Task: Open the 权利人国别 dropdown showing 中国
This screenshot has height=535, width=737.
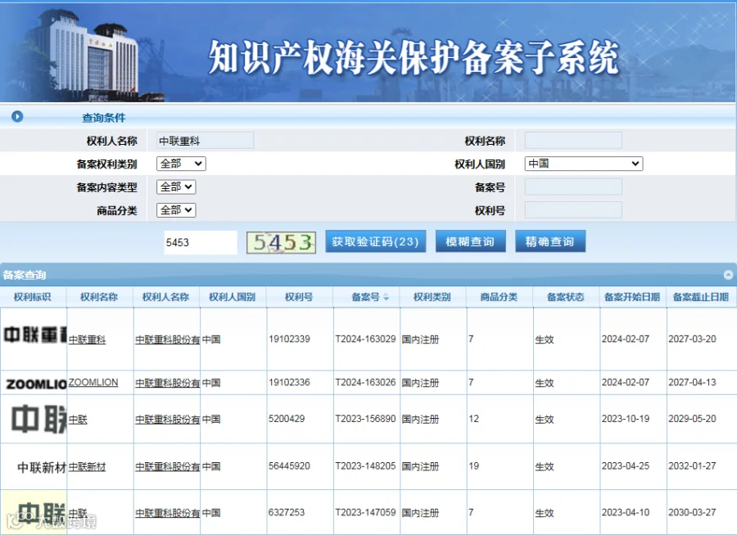Action: coord(583,164)
